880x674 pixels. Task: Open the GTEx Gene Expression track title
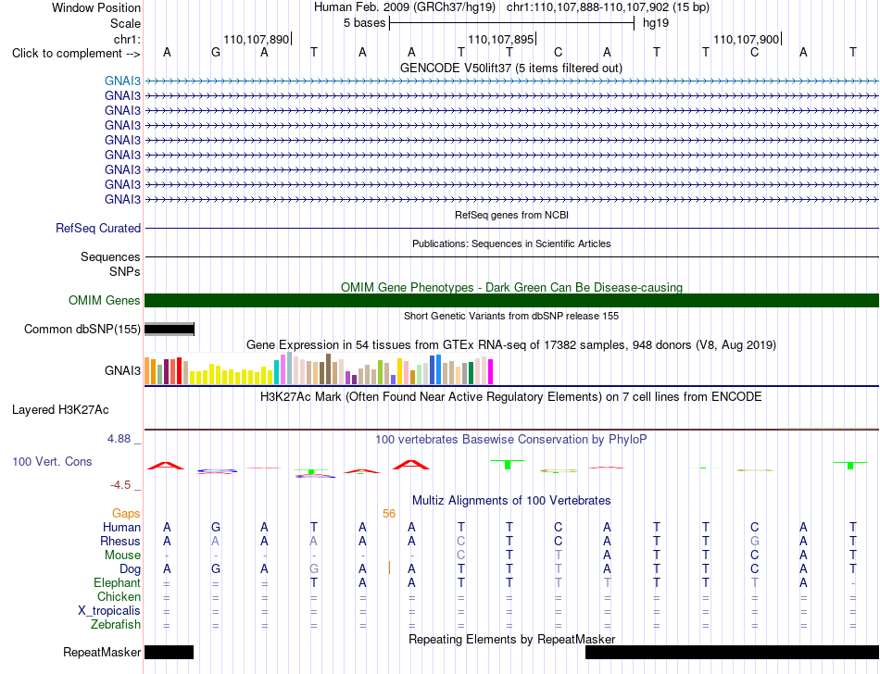[510, 344]
